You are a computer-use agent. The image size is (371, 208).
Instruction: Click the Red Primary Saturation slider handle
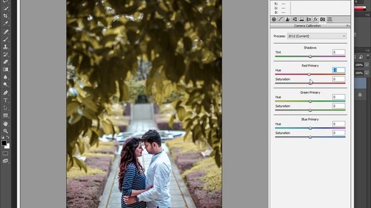pos(310,83)
